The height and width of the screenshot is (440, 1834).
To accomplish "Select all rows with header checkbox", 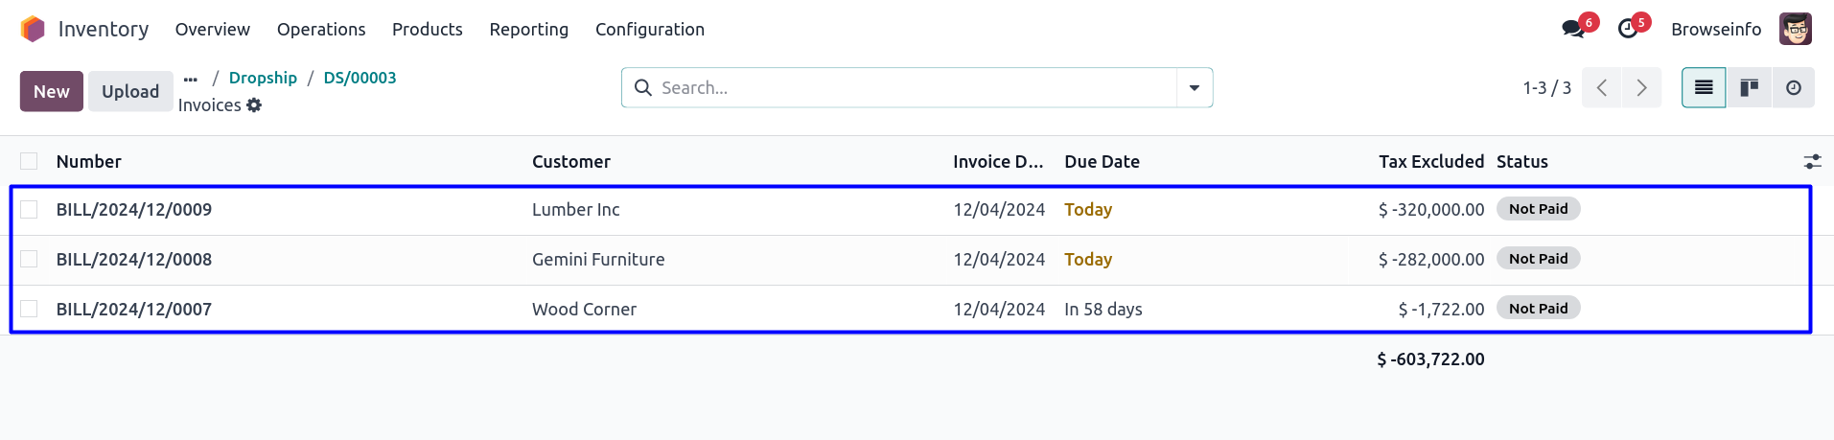I will pyautogui.click(x=29, y=161).
